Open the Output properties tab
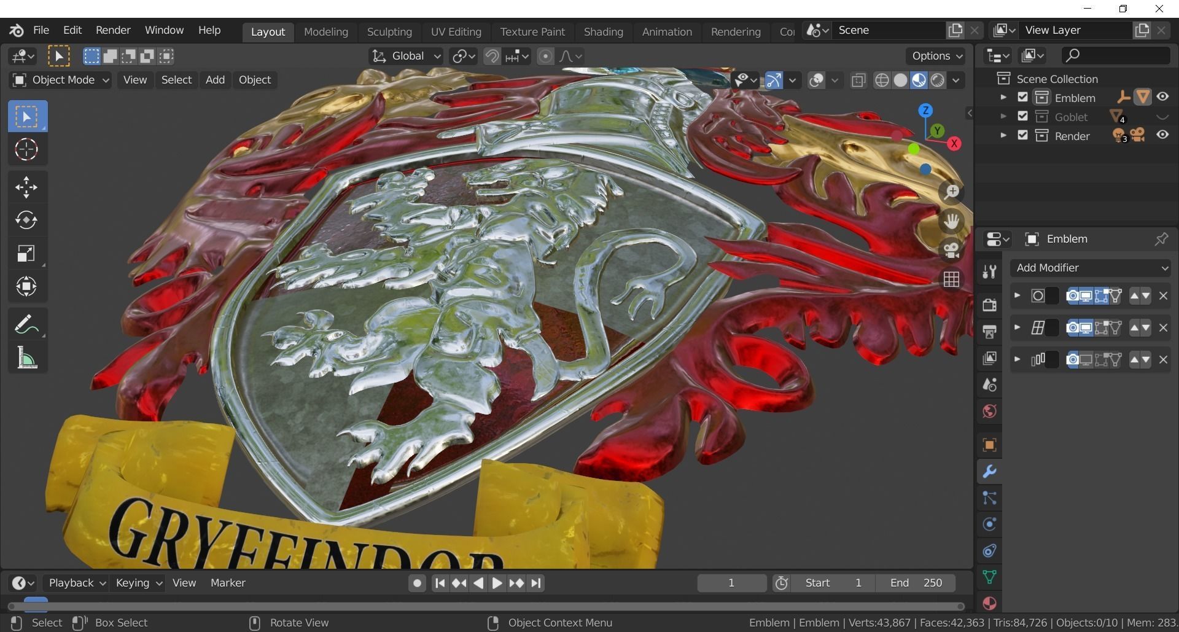The height and width of the screenshot is (632, 1179). 989,332
